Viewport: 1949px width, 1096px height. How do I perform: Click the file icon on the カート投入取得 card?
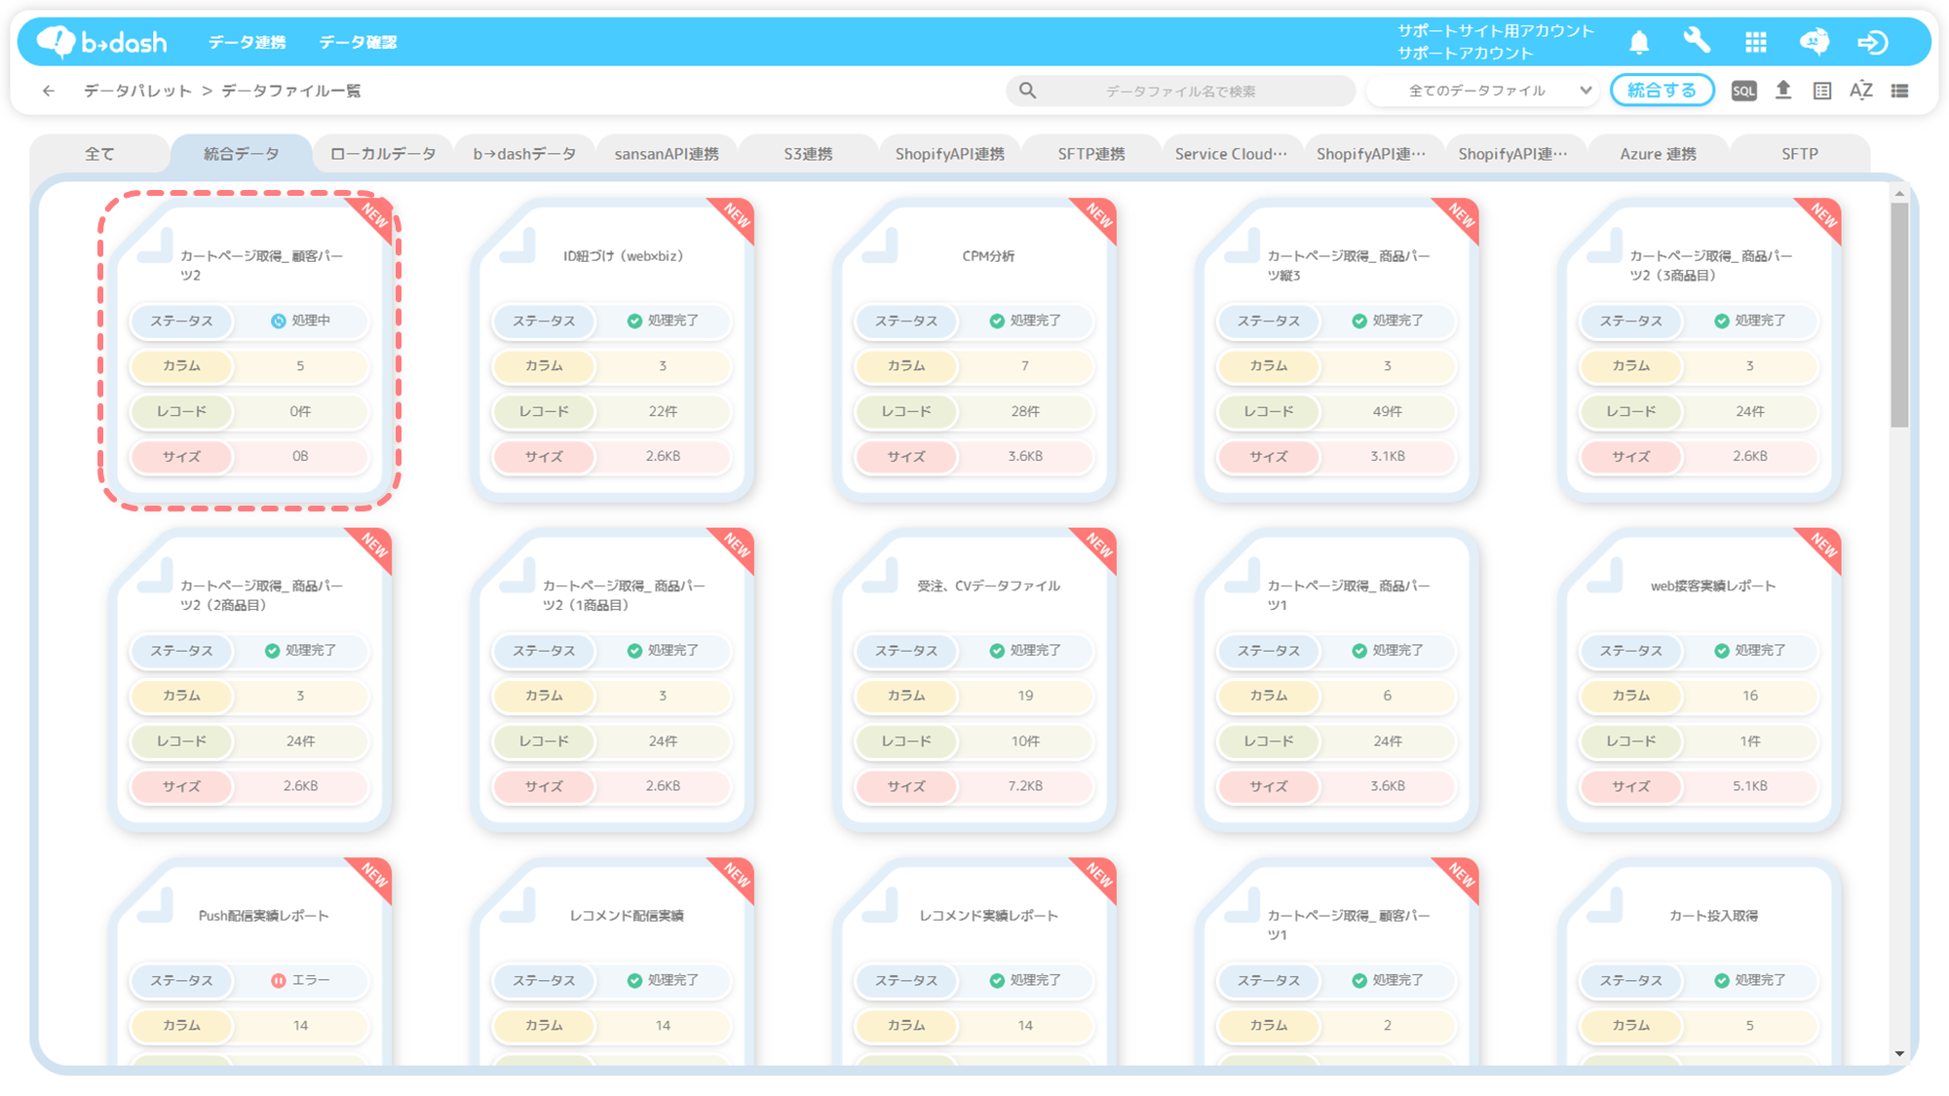coord(1605,905)
